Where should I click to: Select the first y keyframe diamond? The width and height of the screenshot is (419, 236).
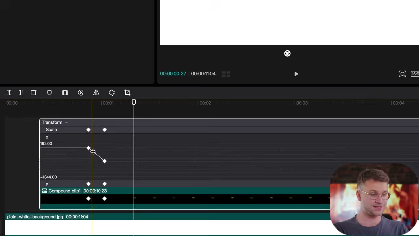coord(88,184)
